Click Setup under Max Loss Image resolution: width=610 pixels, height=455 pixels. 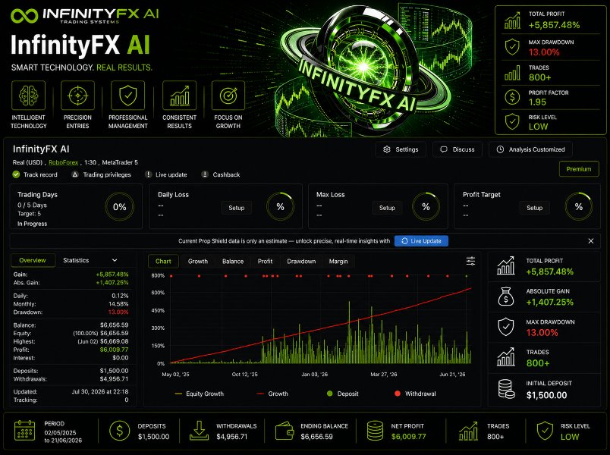387,208
